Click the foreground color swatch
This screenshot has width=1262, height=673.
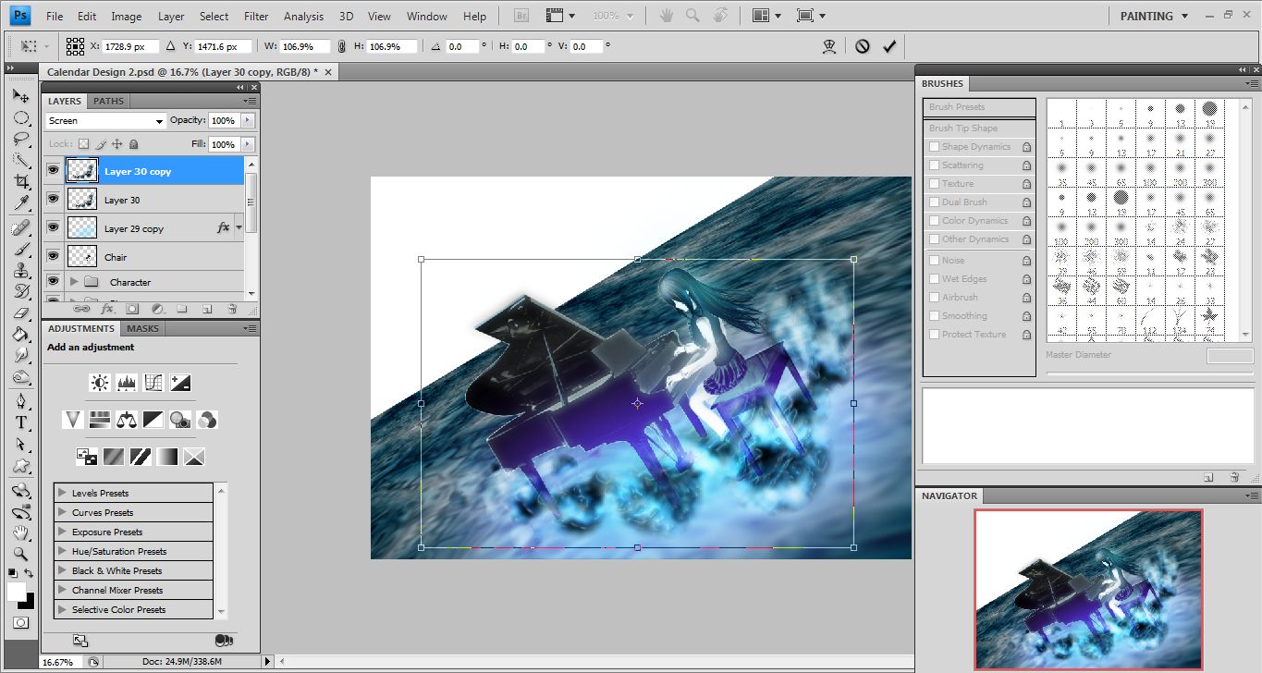pyautogui.click(x=17, y=592)
